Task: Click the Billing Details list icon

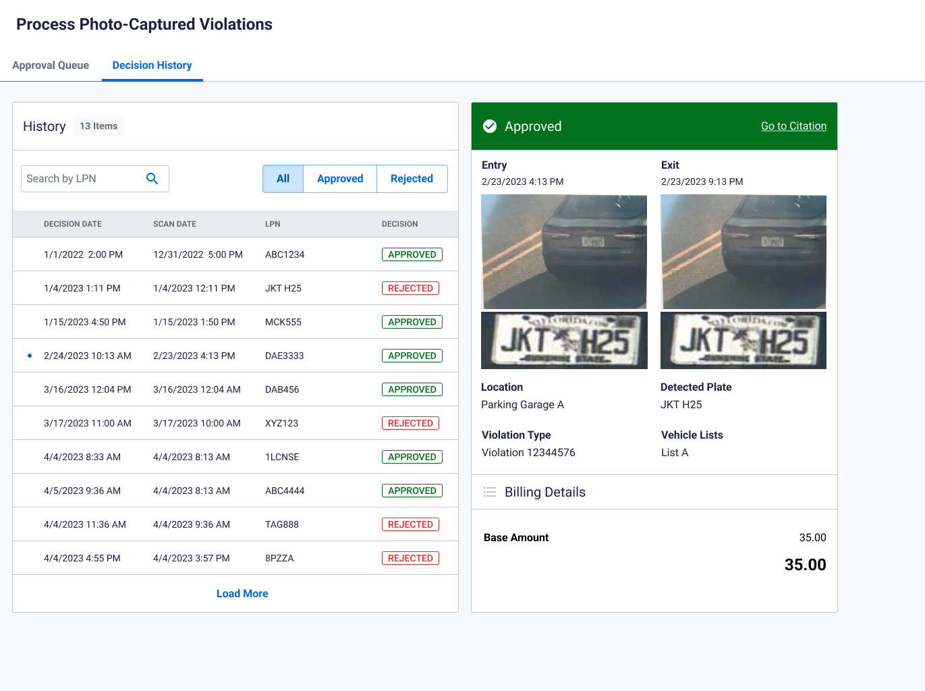Action: 490,492
